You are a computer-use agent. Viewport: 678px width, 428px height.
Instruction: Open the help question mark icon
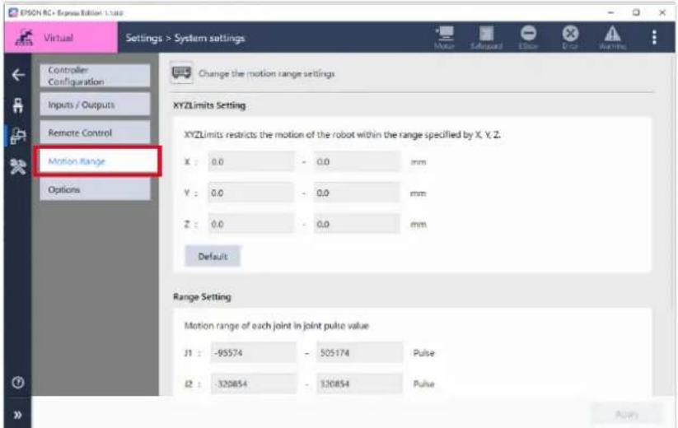pyautogui.click(x=18, y=382)
